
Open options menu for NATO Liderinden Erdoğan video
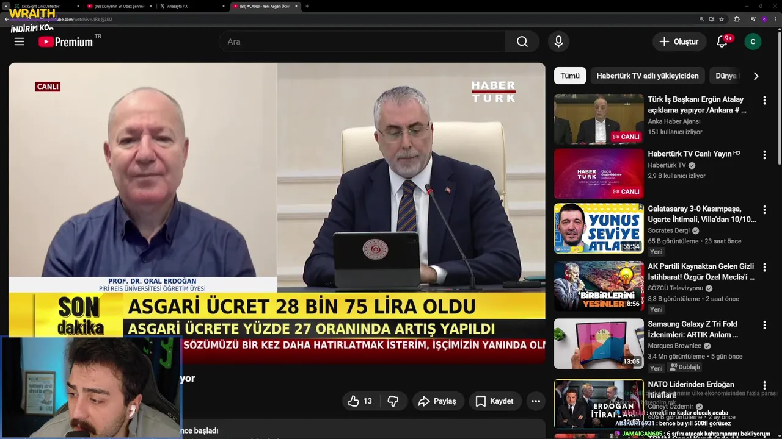tap(764, 385)
